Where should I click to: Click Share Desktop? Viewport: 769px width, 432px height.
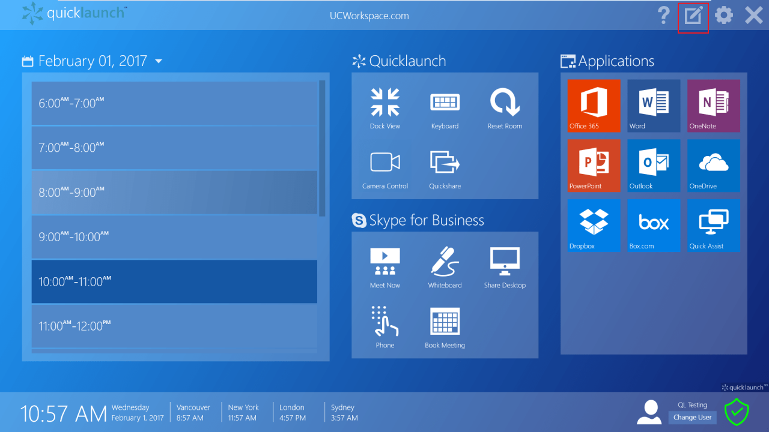[x=505, y=268]
